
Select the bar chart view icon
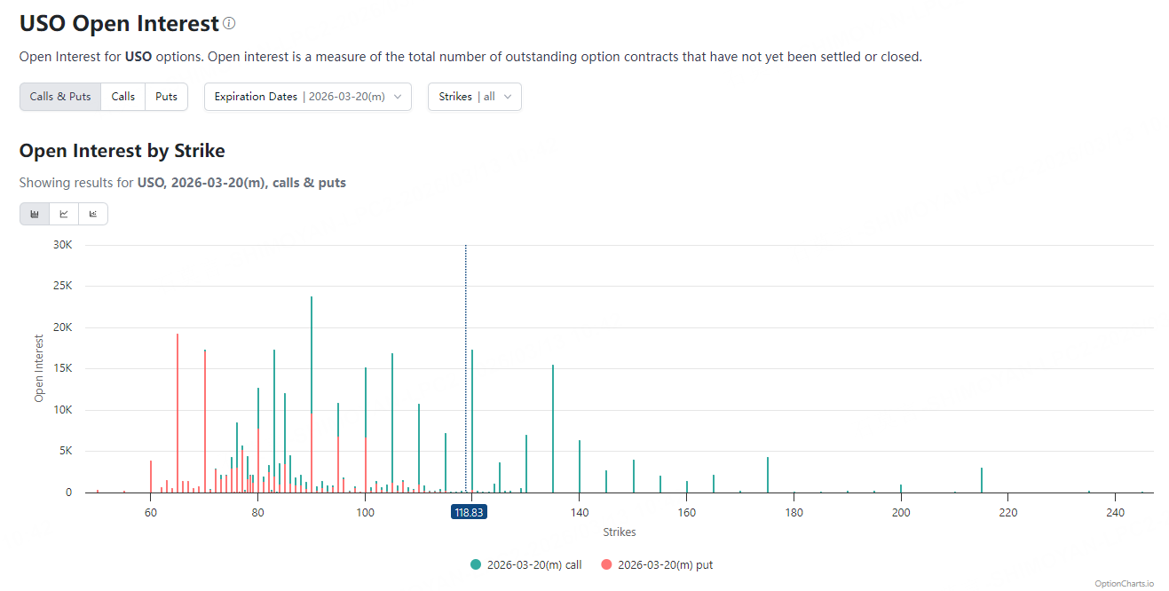click(x=35, y=214)
